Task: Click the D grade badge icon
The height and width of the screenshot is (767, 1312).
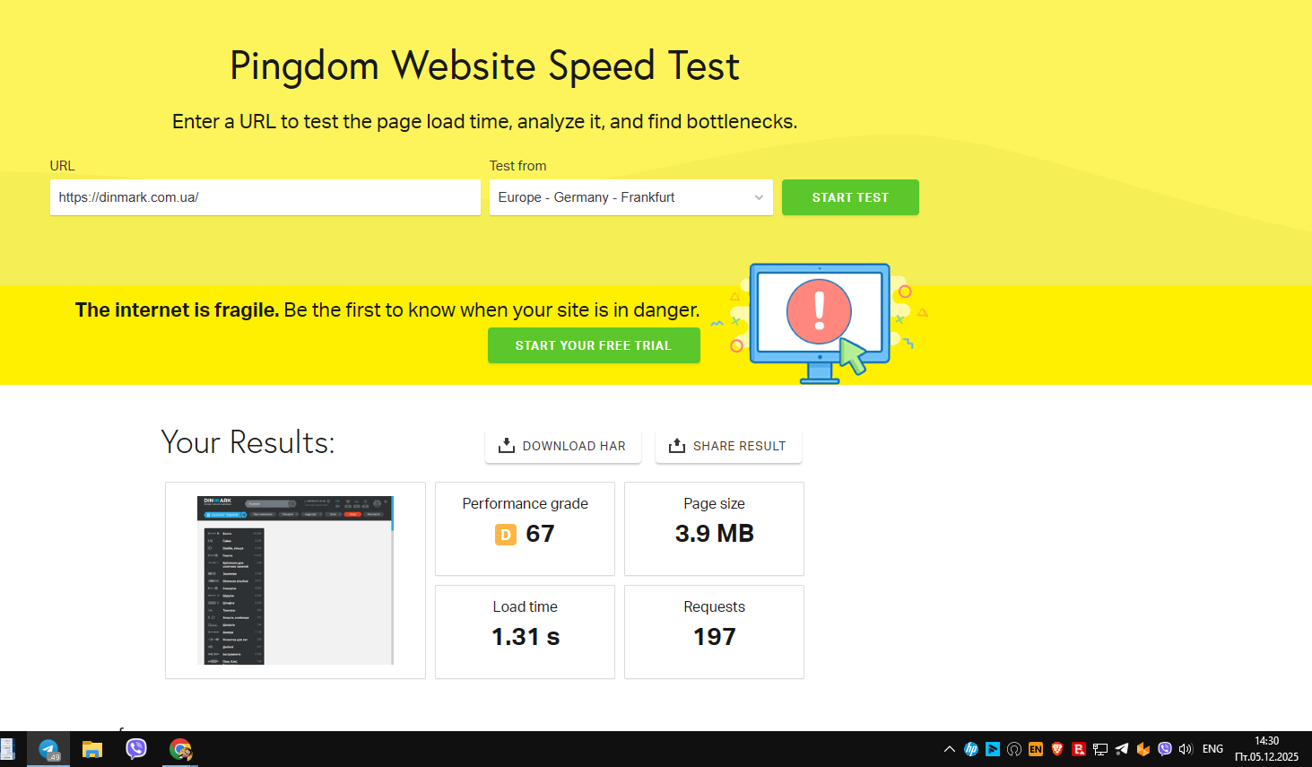Action: click(x=506, y=535)
